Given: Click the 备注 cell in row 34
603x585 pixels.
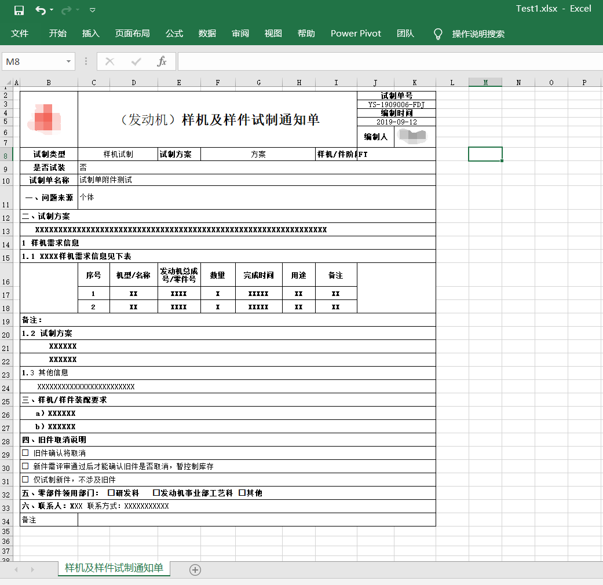Looking at the screenshot, I should pyautogui.click(x=49, y=520).
